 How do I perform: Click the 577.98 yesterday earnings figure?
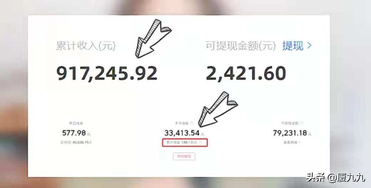point(74,133)
